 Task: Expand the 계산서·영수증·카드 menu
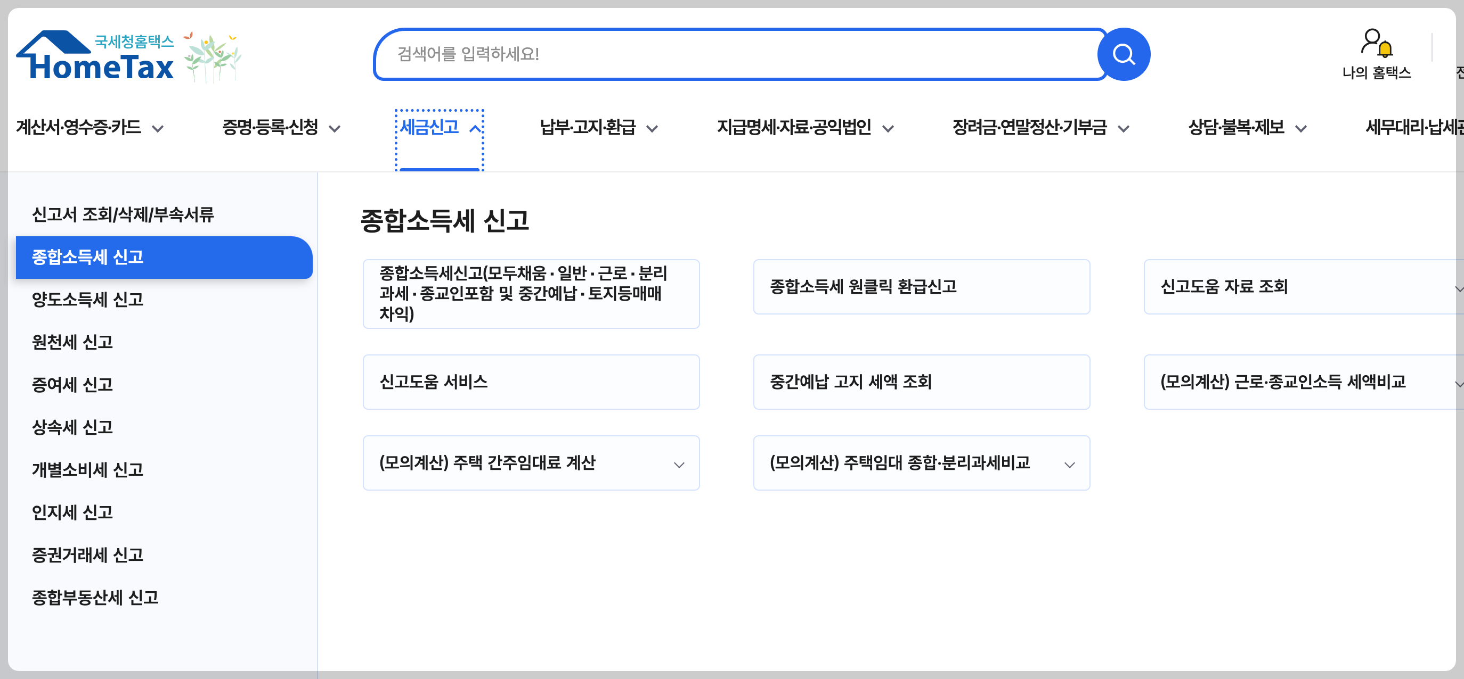[x=90, y=128]
